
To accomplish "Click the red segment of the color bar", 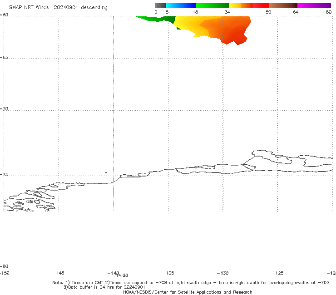I will [x=261, y=5].
